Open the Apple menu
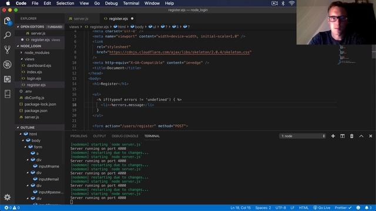Viewport: 376px width, 211px height. tap(8, 3)
